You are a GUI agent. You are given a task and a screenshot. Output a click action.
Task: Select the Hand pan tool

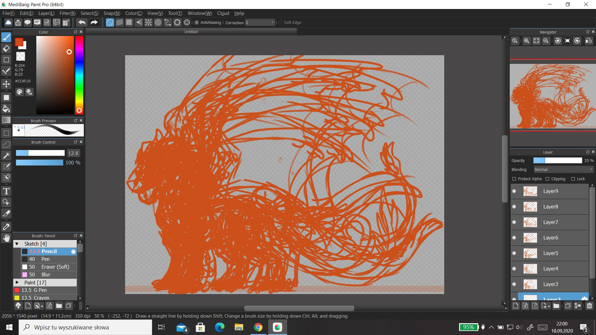tap(6, 238)
